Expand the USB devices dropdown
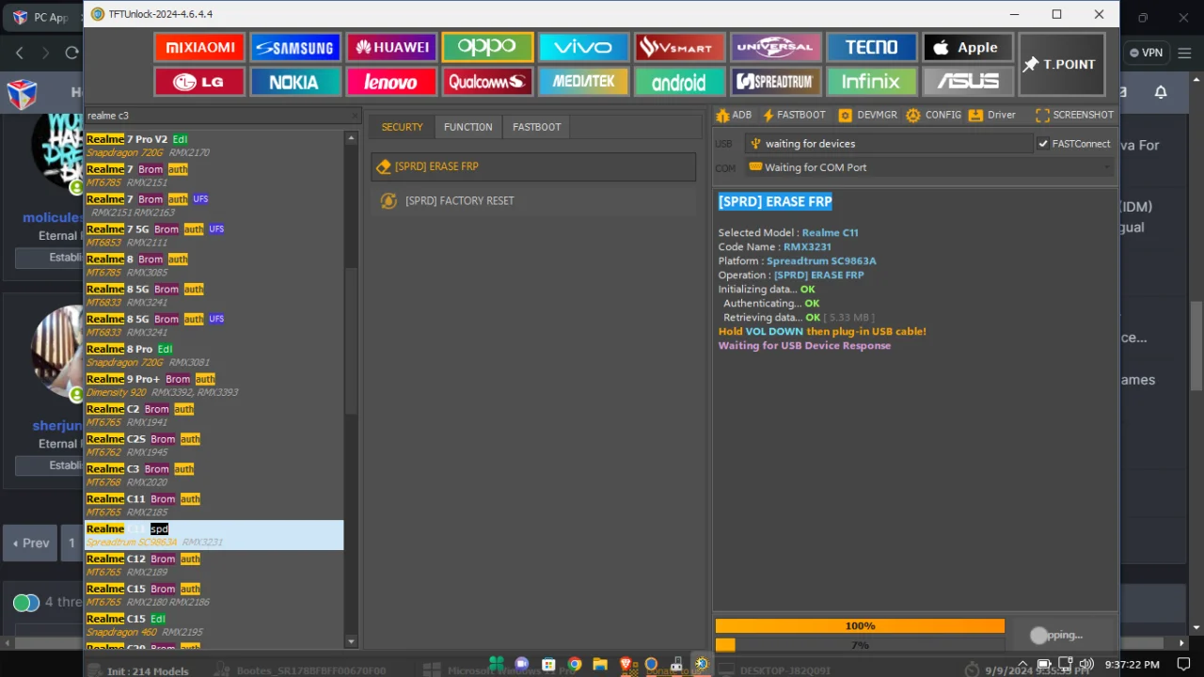Screen dimensions: 1204x677 coord(889,144)
